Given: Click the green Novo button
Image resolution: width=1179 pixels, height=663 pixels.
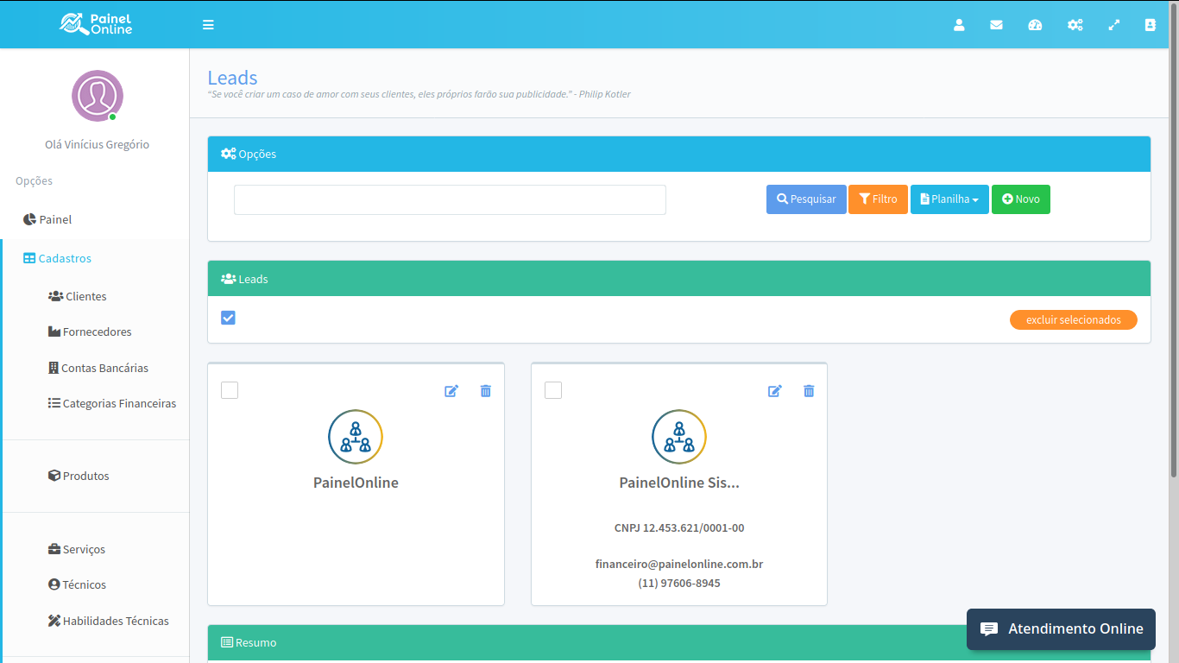Looking at the screenshot, I should 1020,199.
